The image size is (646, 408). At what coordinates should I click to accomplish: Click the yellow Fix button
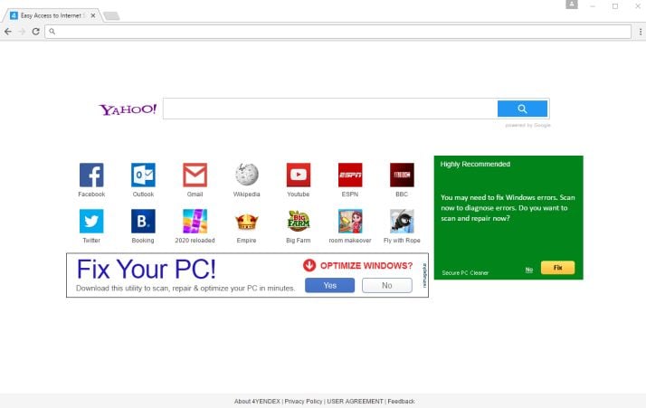[x=558, y=268]
